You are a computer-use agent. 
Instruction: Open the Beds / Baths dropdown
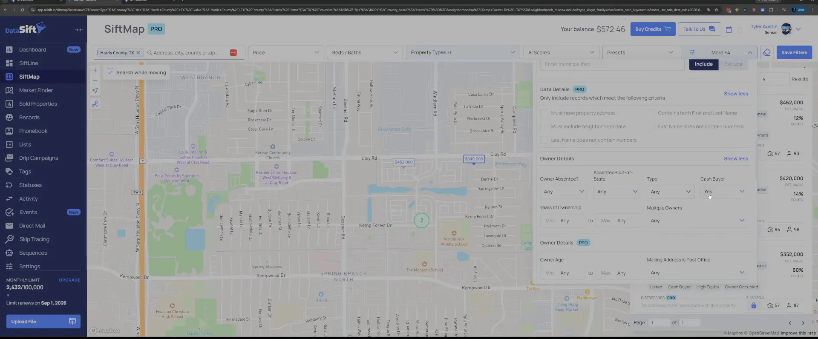(x=365, y=52)
